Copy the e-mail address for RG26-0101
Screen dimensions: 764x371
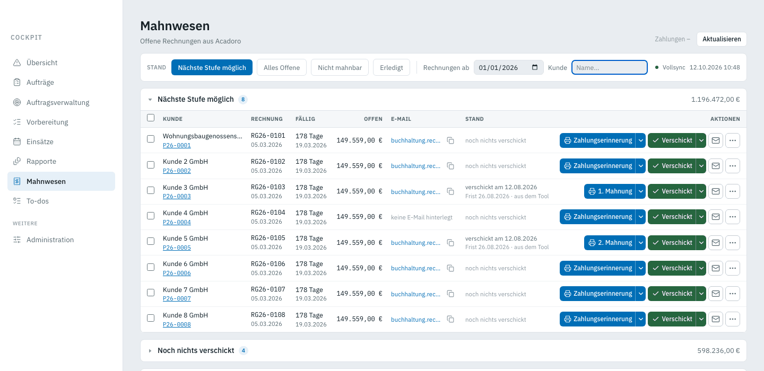(x=450, y=140)
